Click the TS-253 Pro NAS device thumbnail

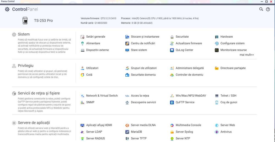[x=25, y=21]
